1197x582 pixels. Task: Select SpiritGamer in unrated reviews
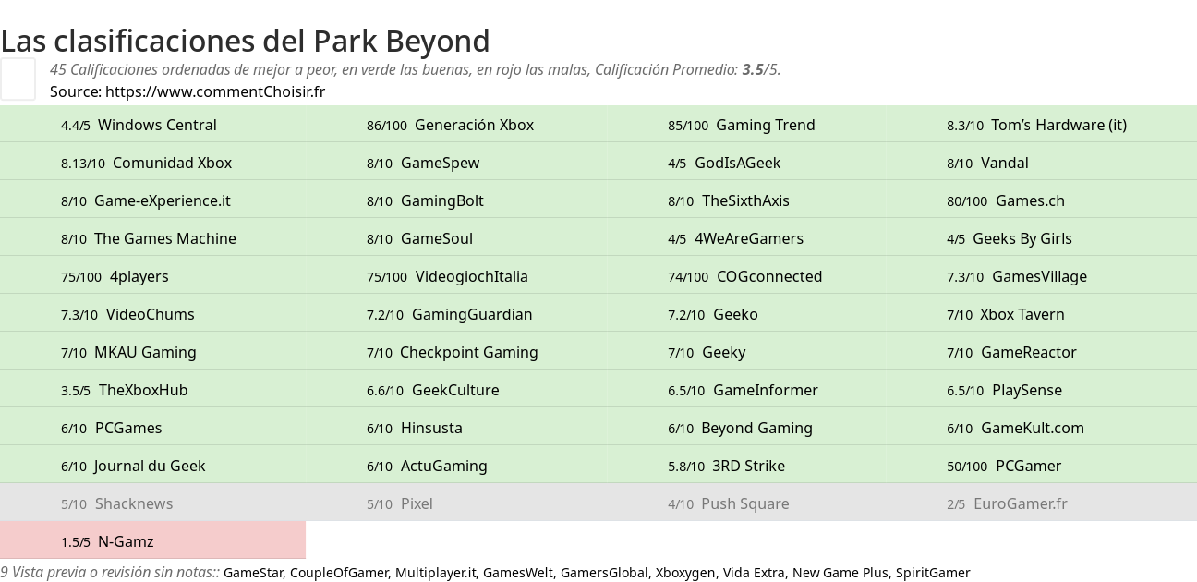pyautogui.click(x=933, y=573)
